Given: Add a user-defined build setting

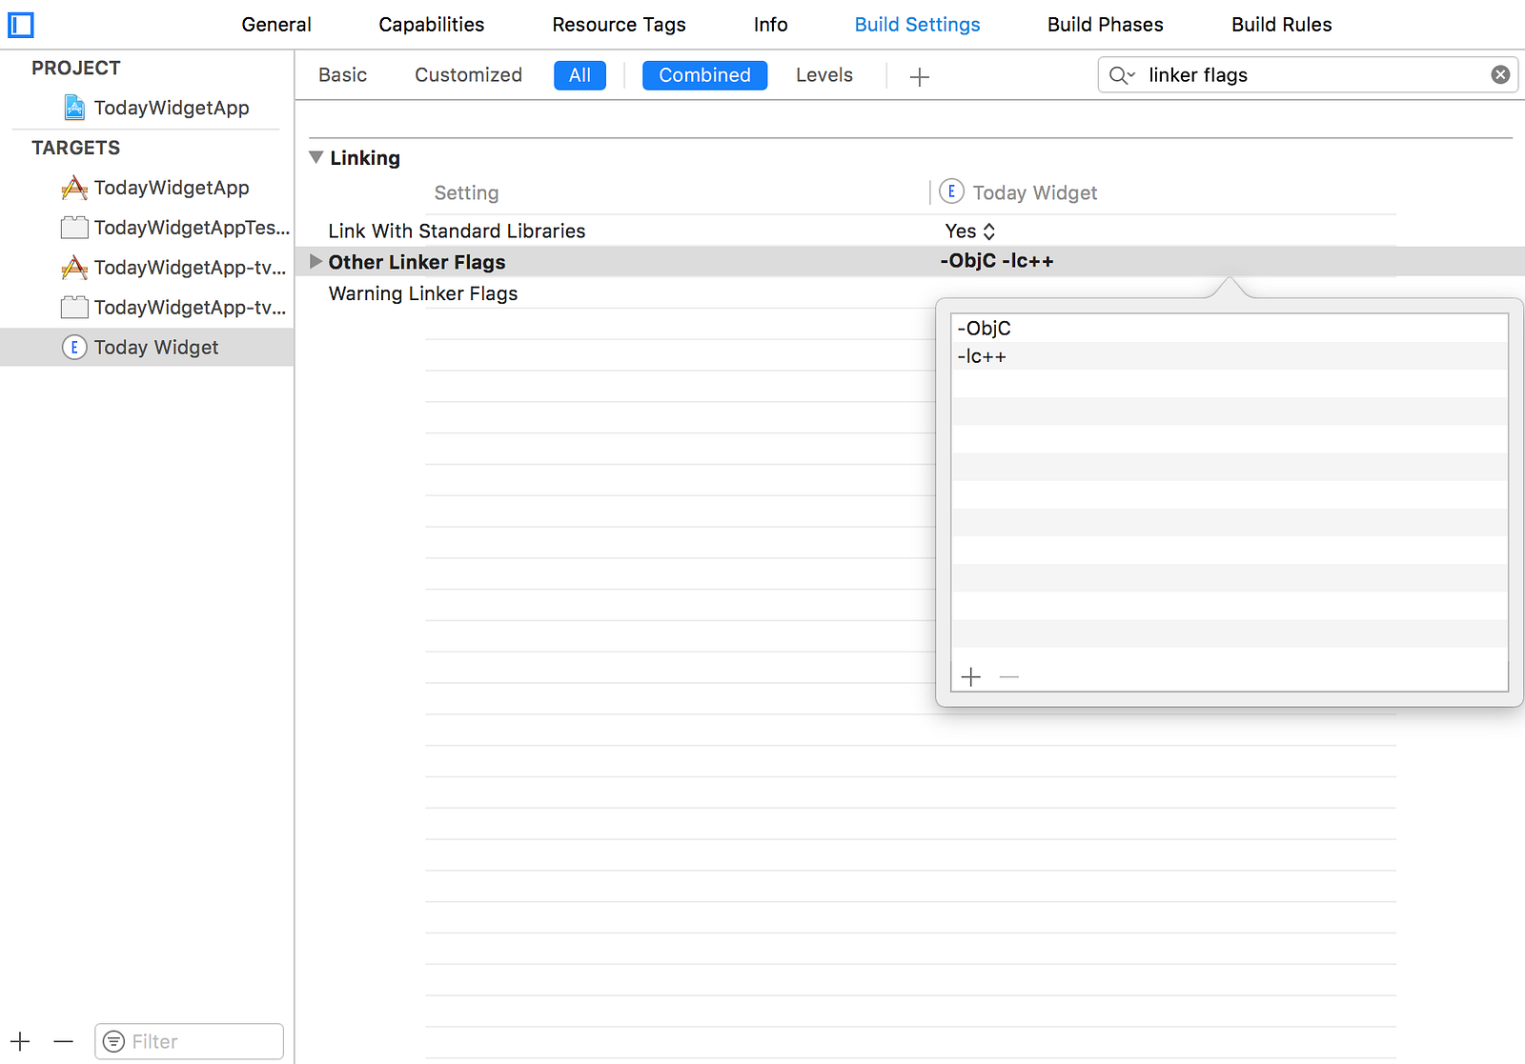Looking at the screenshot, I should 920,77.
